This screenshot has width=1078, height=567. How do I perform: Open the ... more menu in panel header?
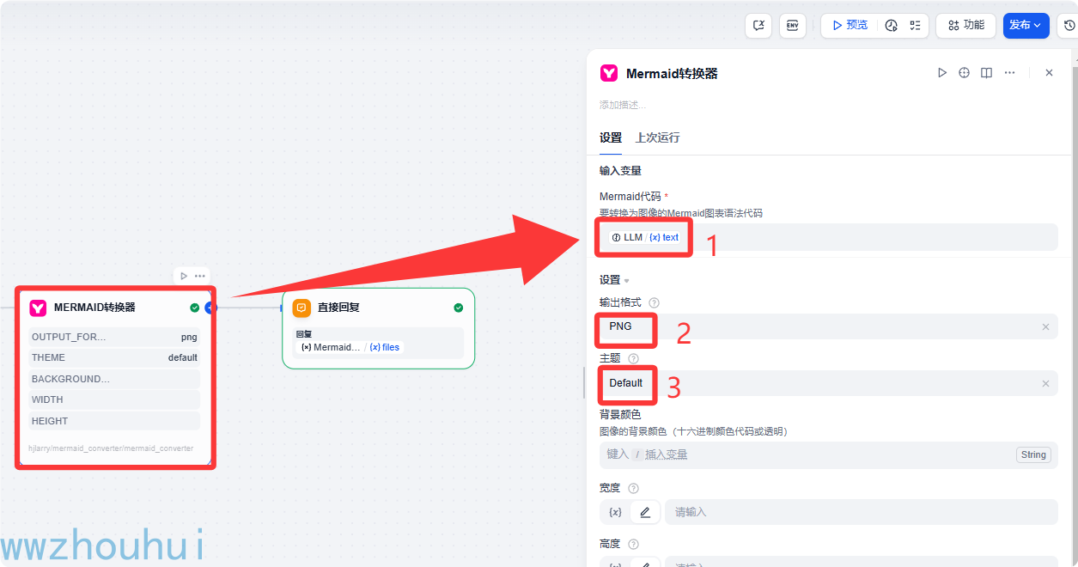tap(1009, 72)
